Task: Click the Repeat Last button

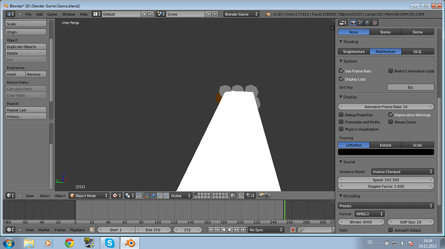Action: [x=26, y=110]
